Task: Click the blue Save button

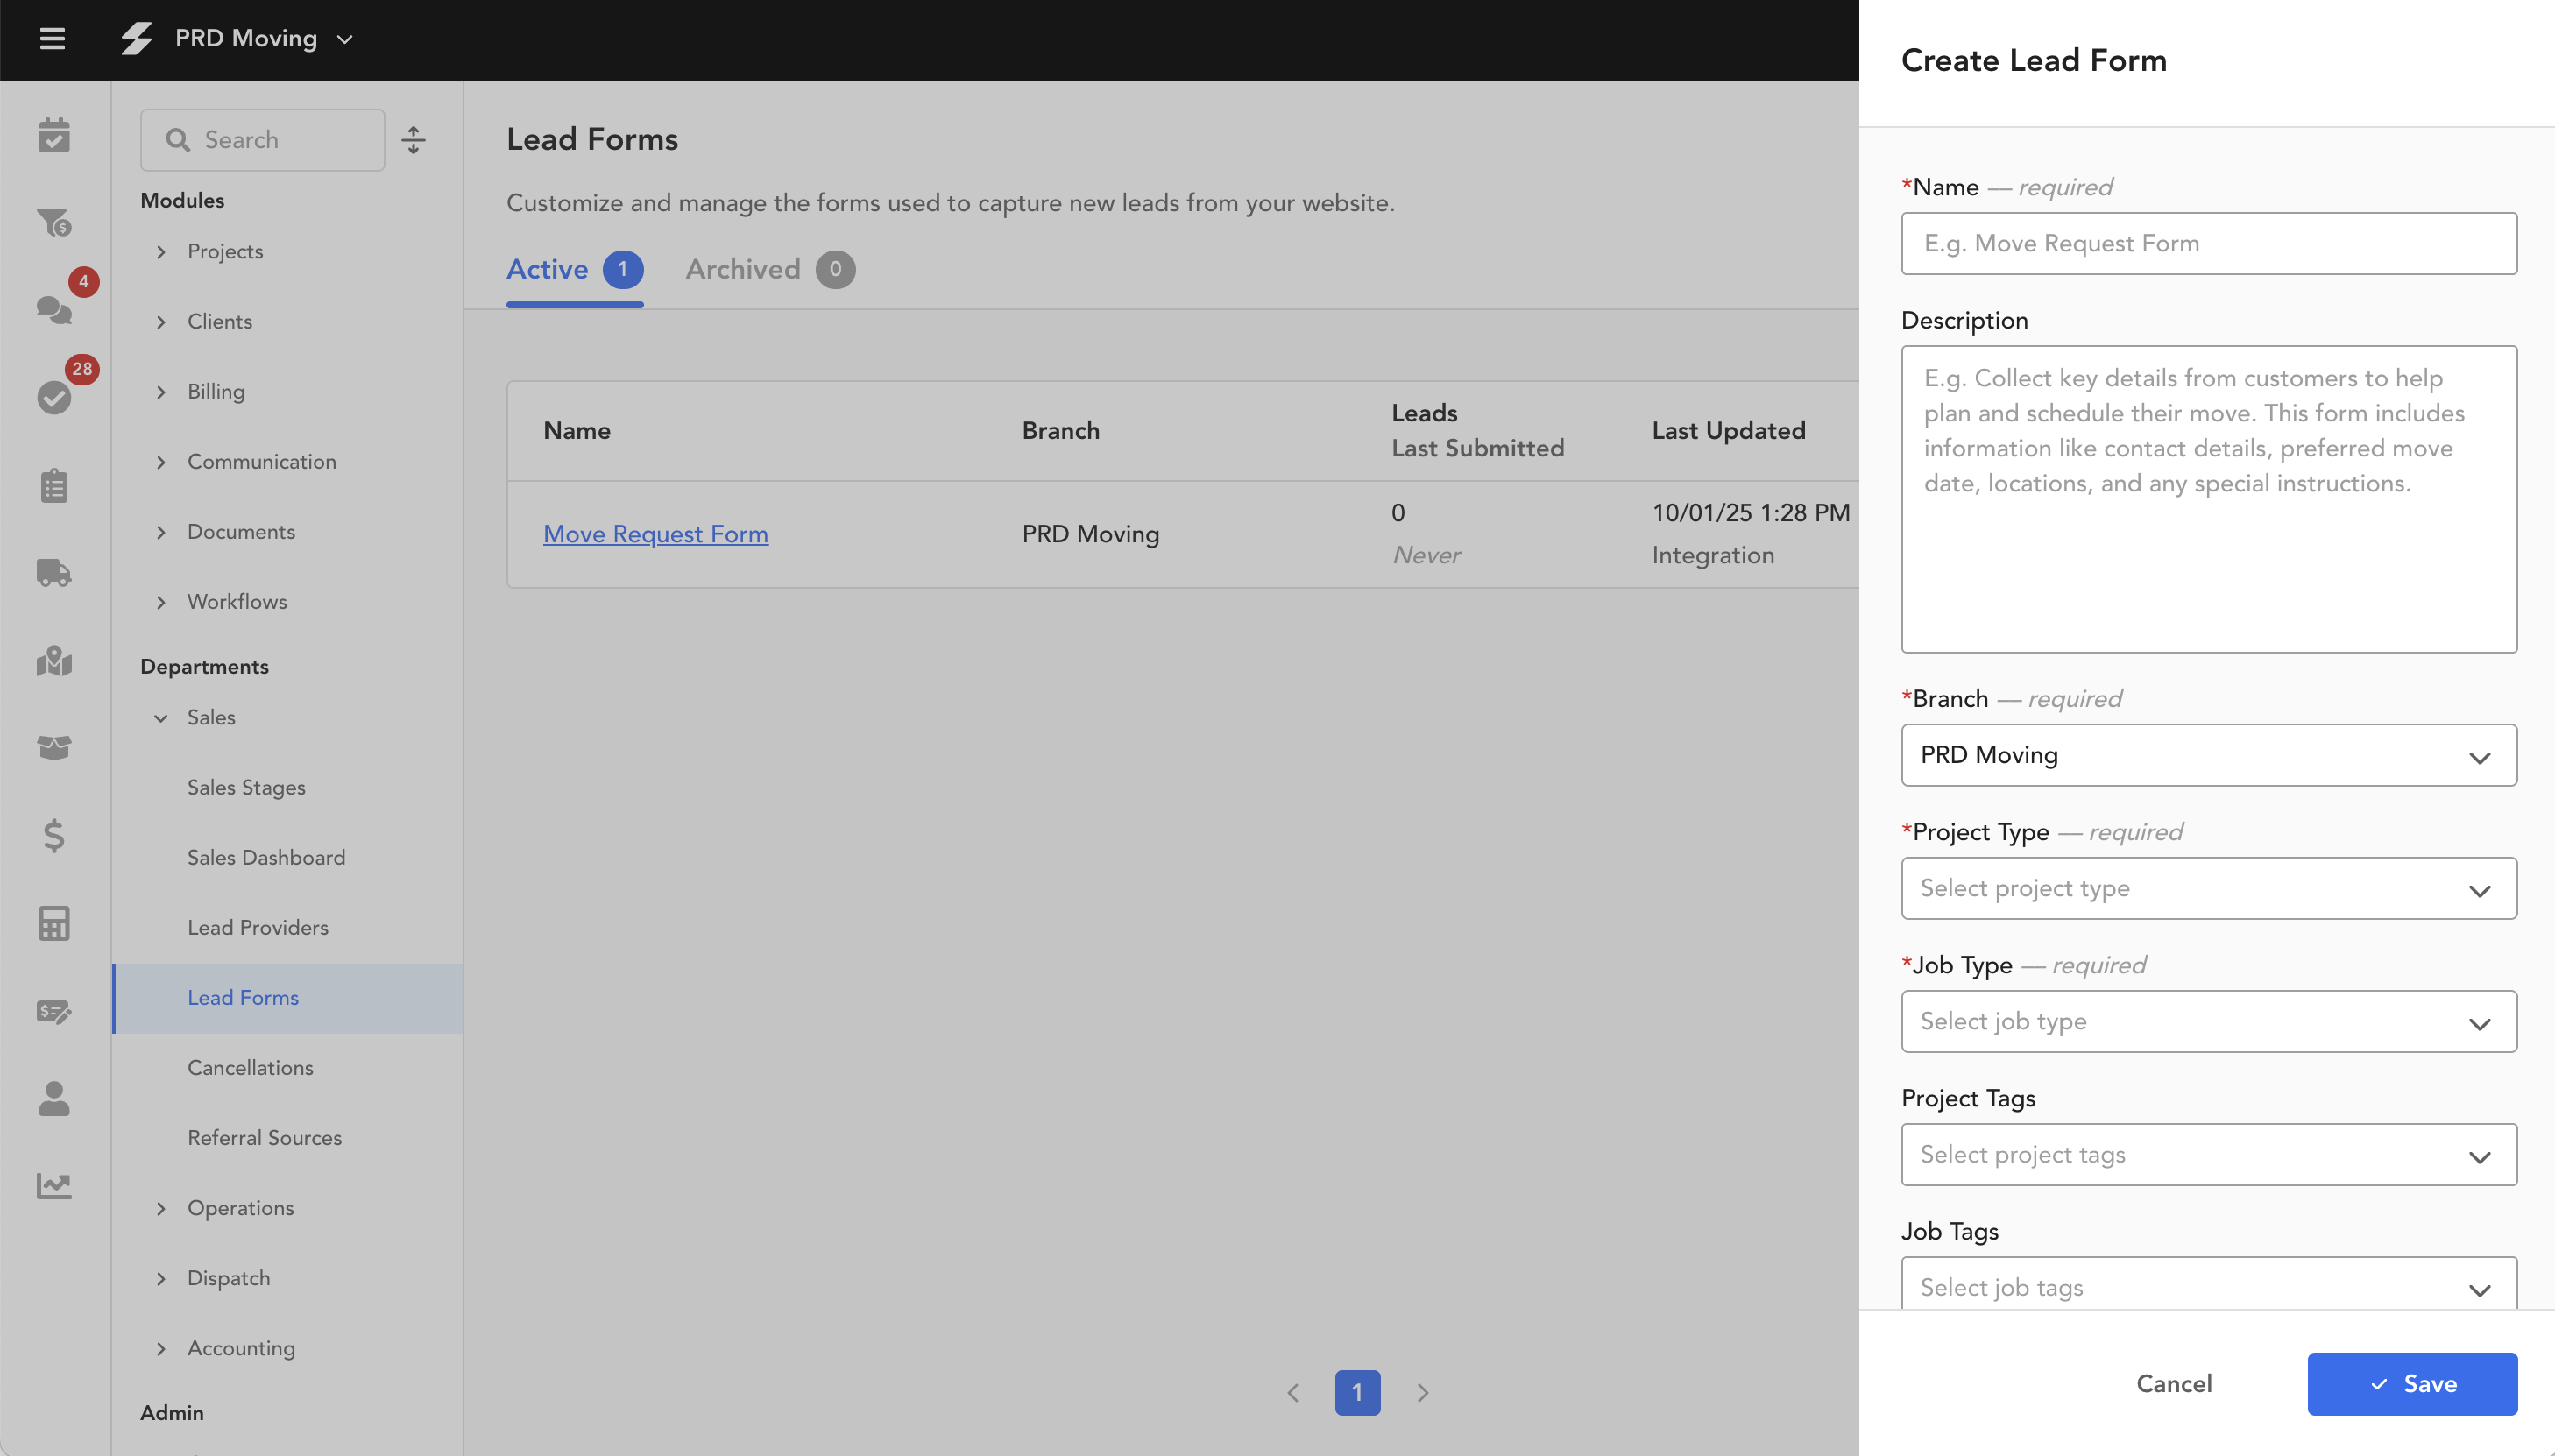Action: (2411, 1383)
